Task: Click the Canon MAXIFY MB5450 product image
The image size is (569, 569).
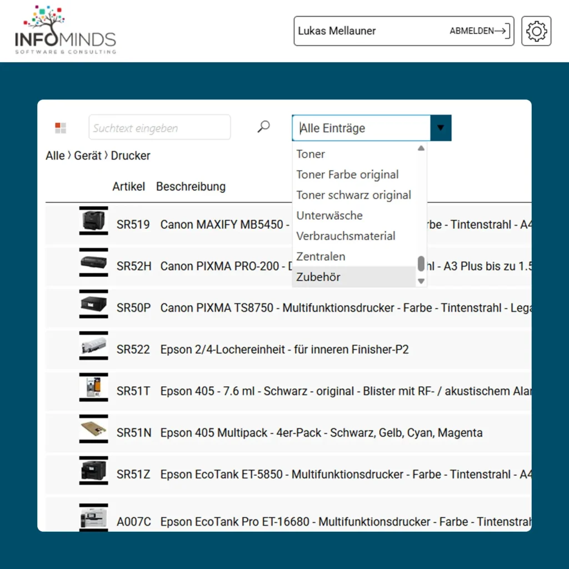Action: [93, 222]
